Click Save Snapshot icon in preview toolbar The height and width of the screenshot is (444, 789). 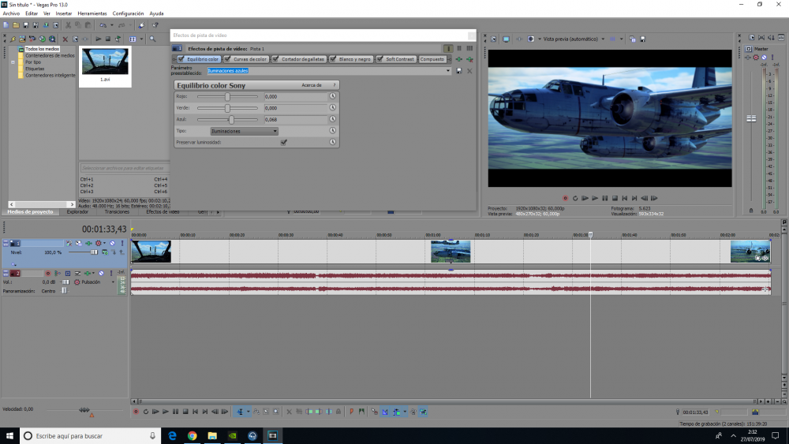pos(643,39)
